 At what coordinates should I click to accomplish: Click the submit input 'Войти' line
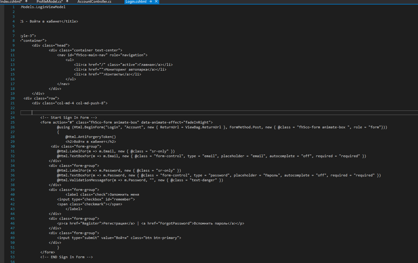[119, 238]
